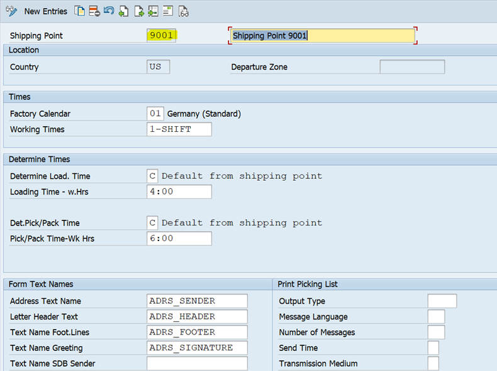Click the Factory Calendar code field

pyautogui.click(x=155, y=114)
